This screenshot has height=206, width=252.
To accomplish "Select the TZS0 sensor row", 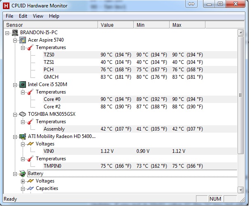I will [x=140, y=55].
